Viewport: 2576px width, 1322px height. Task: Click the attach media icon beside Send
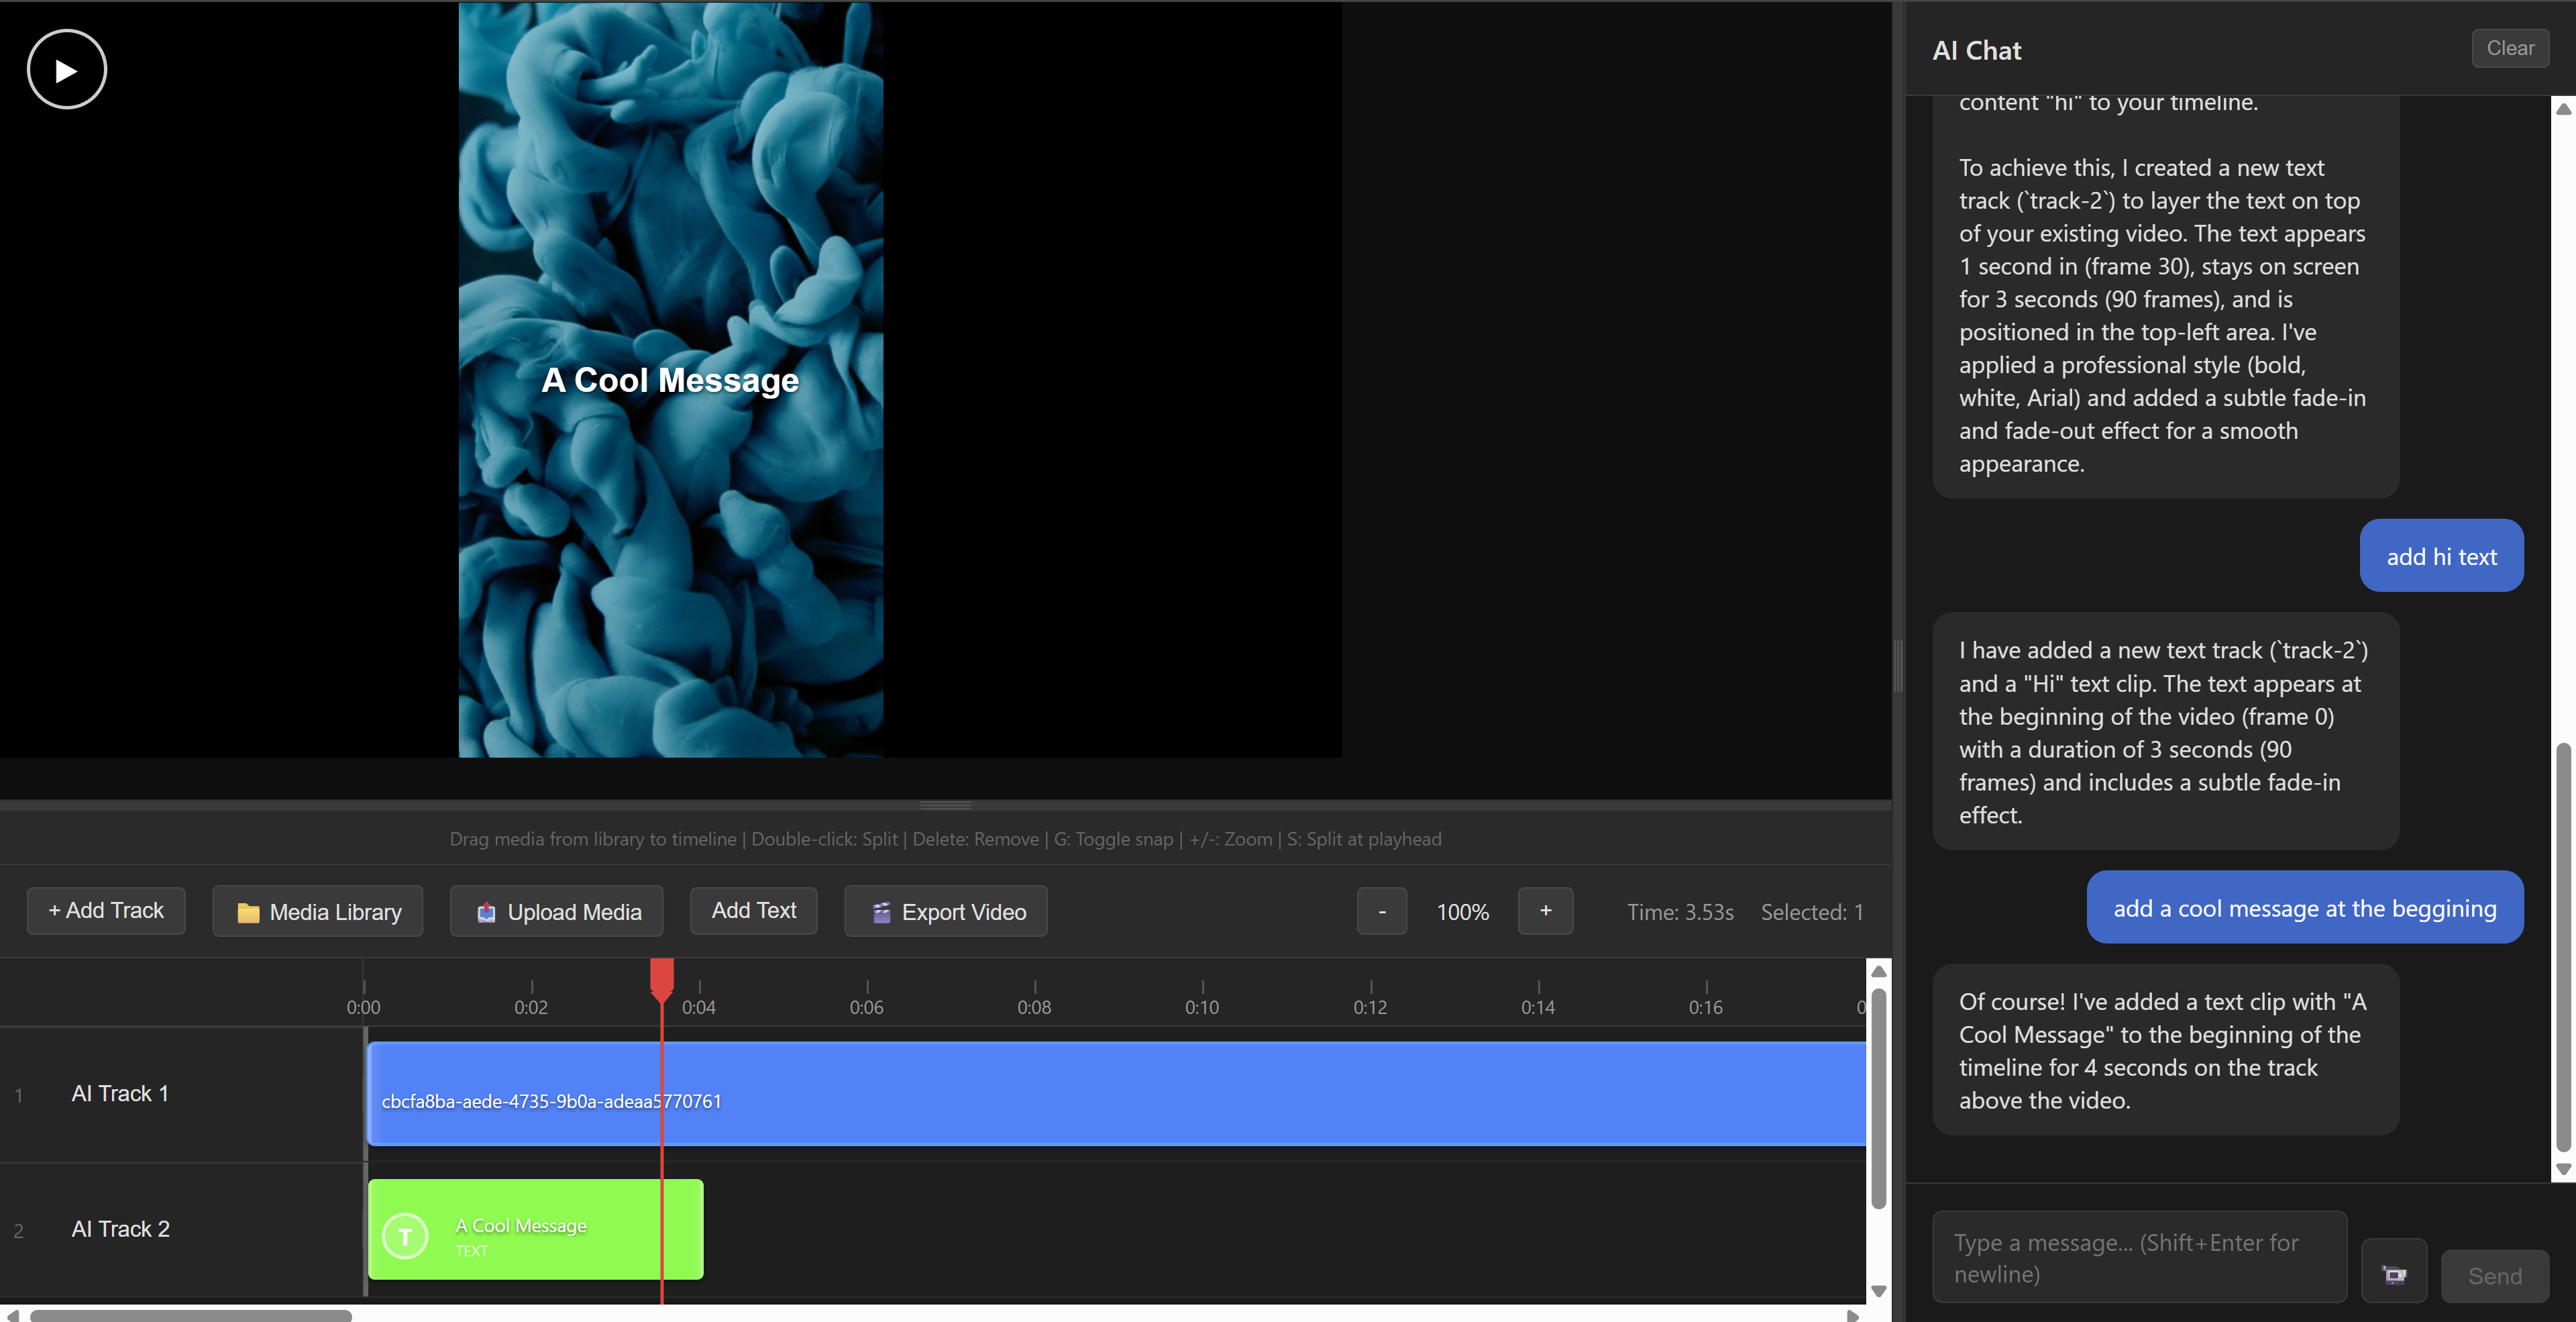tap(2393, 1274)
